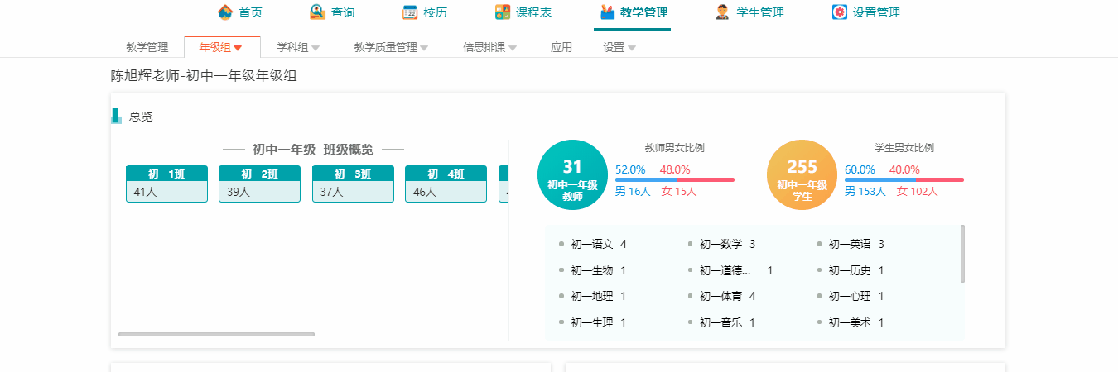The image size is (1118, 372).
Task: Click the 41人 count in 初一1班
Action: (x=145, y=192)
